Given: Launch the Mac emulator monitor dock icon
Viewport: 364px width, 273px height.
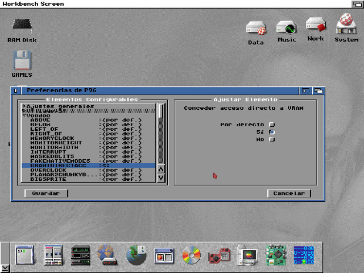Looking at the screenshot, I should [x=247, y=255].
